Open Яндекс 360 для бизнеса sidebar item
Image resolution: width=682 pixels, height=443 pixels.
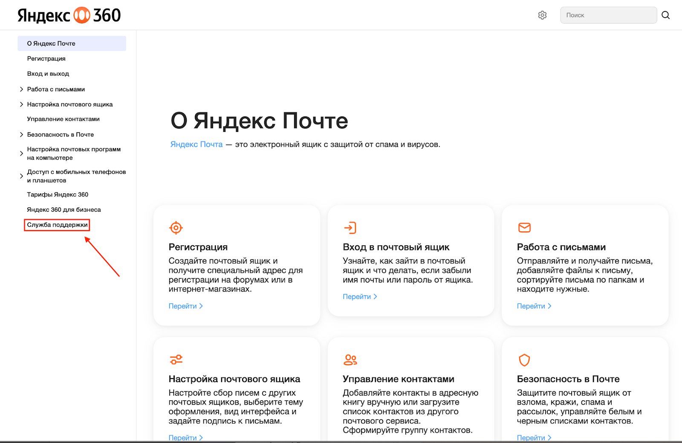click(x=64, y=210)
